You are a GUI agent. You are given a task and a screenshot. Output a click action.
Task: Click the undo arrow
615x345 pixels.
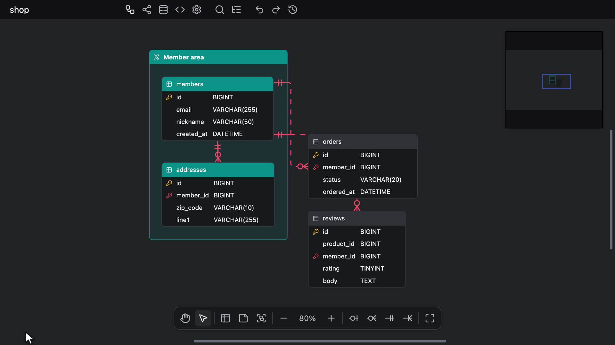point(259,10)
